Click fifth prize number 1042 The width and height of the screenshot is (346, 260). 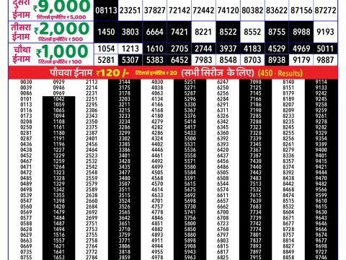[x=59, y=99]
